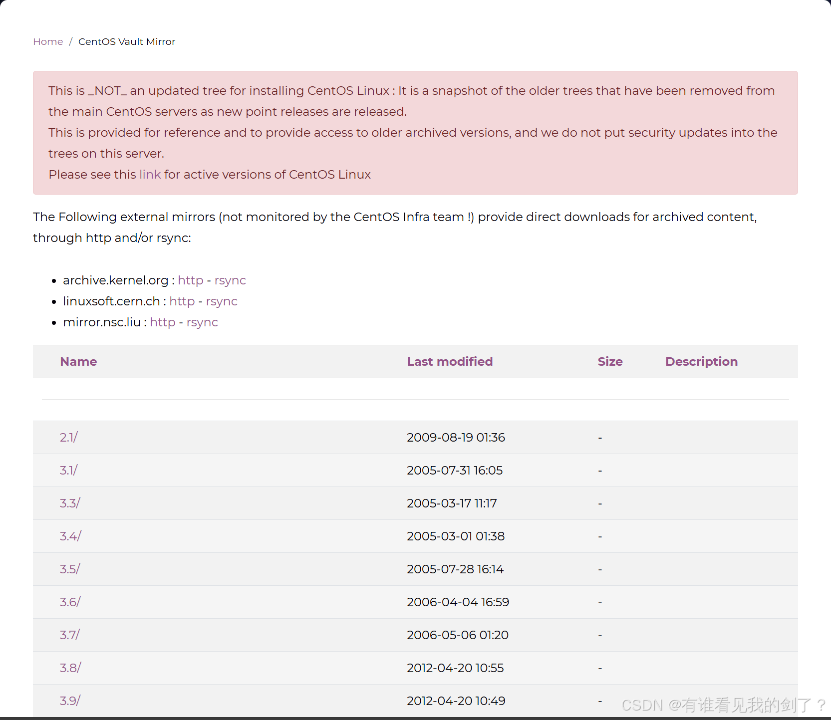Click the CentOS Vault Mirror breadcrumb text
831x720 pixels.
[x=127, y=41]
